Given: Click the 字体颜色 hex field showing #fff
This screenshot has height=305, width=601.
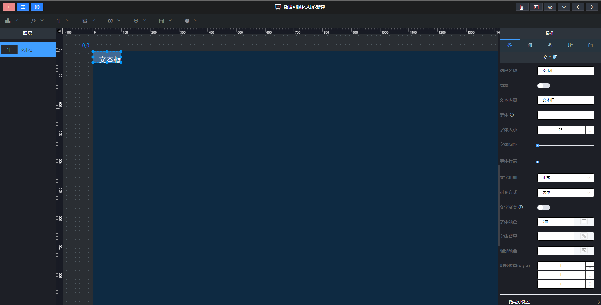Looking at the screenshot, I should [x=556, y=222].
